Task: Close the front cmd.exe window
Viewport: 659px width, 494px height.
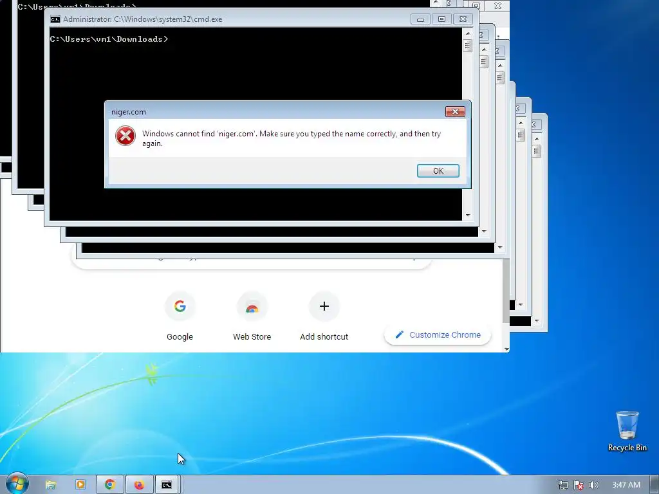Action: tap(463, 19)
